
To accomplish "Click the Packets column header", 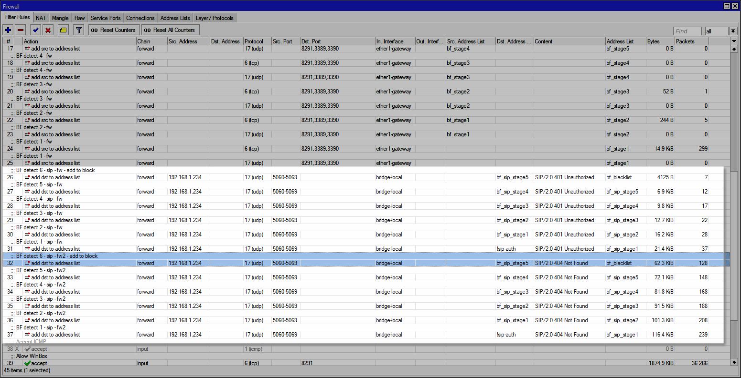I will pyautogui.click(x=691, y=41).
